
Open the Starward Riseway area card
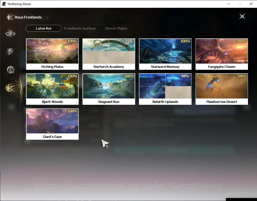tap(165, 54)
